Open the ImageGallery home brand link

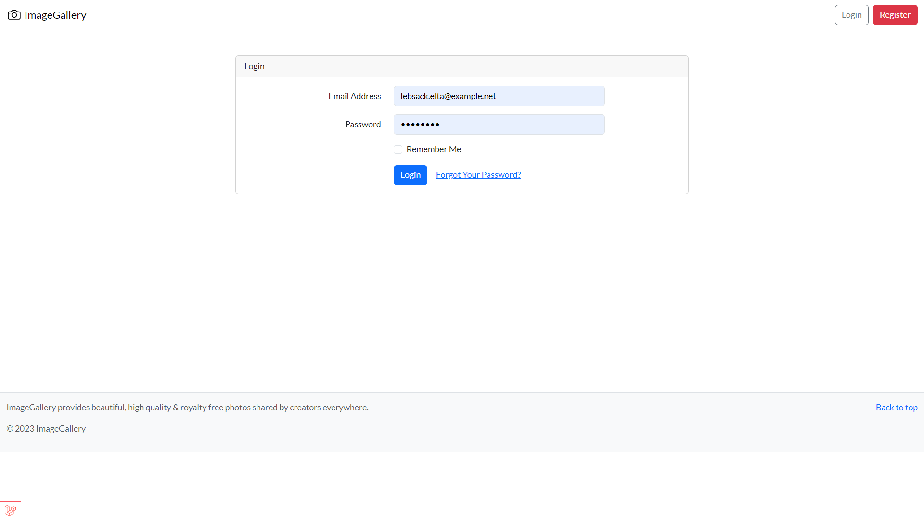pyautogui.click(x=47, y=15)
